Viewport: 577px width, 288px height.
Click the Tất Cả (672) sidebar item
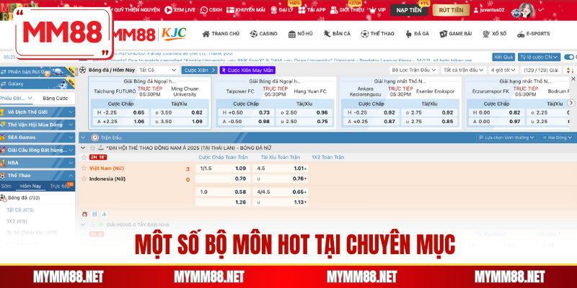tap(20, 210)
